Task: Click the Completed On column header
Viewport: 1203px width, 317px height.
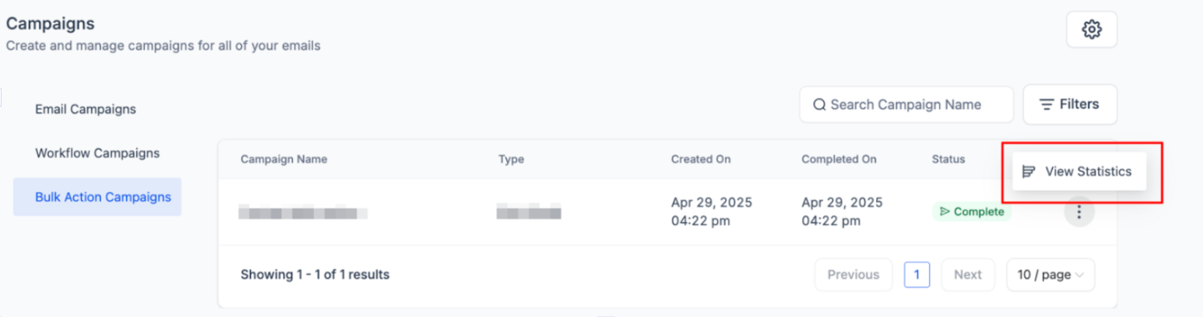Action: point(839,159)
